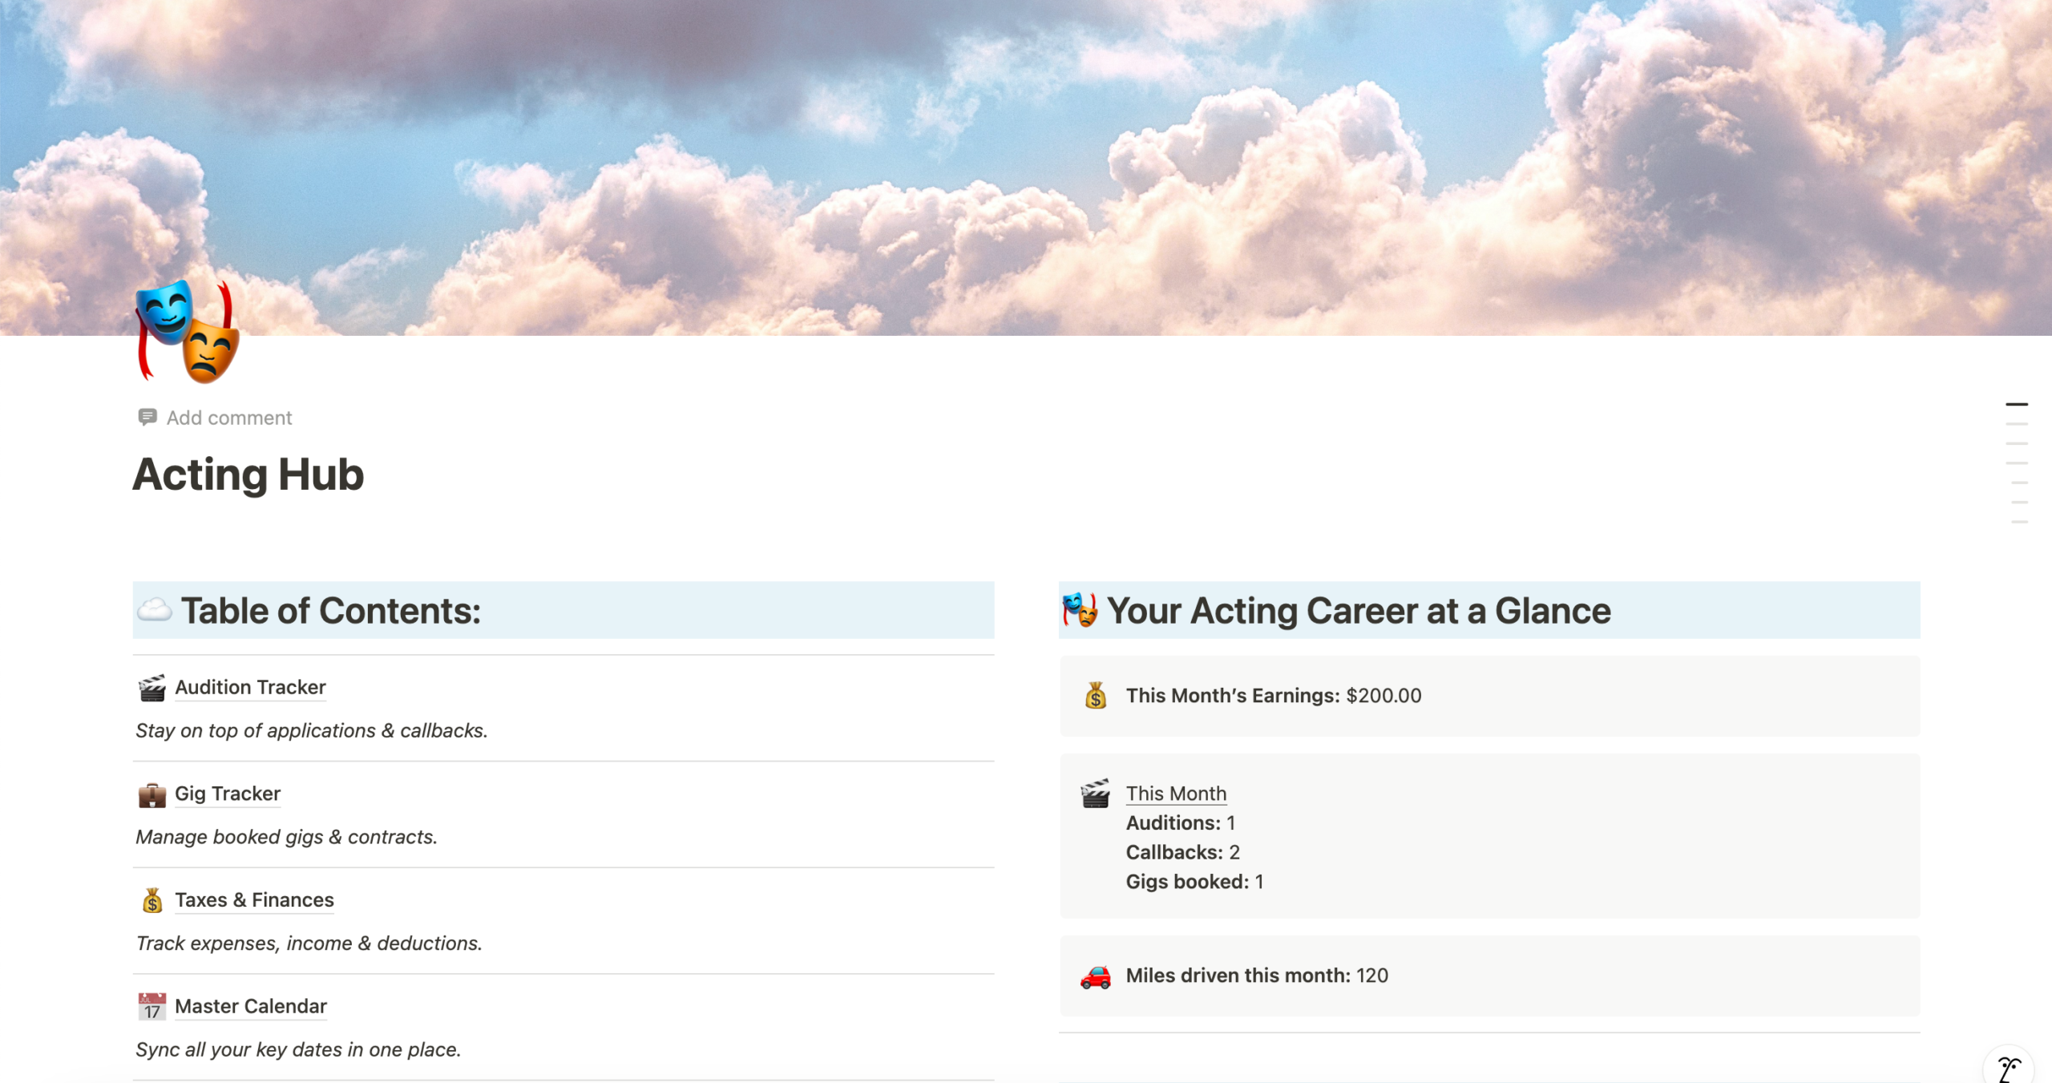Click the clouds cover image
Screen dimensions: 2052x1083
point(1026,160)
